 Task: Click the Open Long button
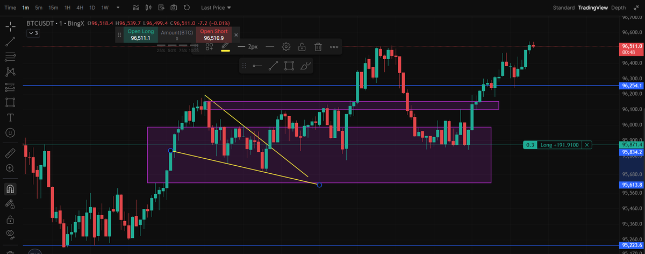(x=141, y=35)
